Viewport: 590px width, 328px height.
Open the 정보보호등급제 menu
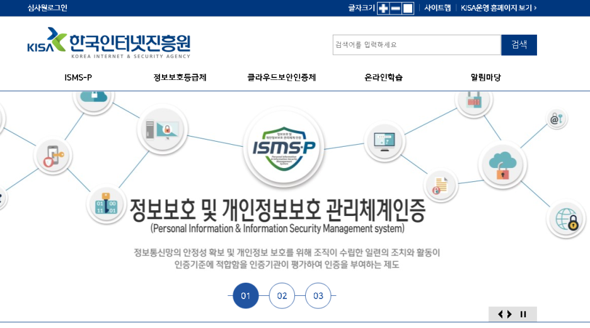pyautogui.click(x=180, y=77)
